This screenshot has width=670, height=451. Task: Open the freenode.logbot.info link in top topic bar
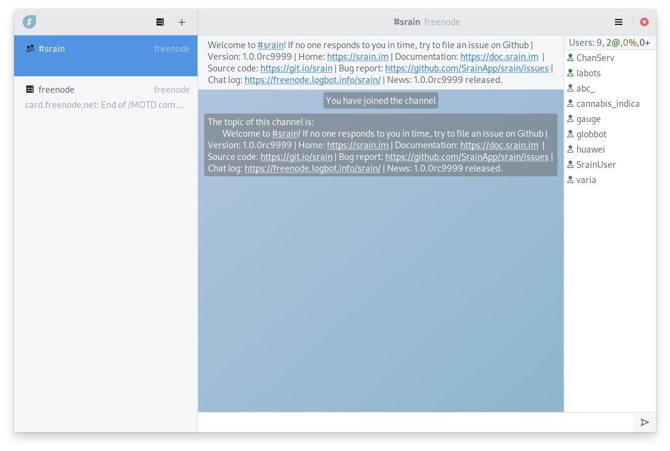pyautogui.click(x=312, y=80)
